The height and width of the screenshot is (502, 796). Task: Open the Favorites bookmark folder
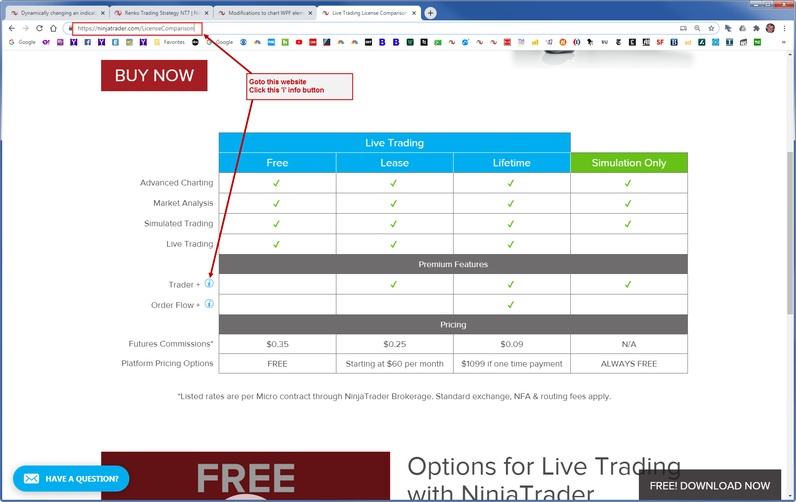[169, 42]
